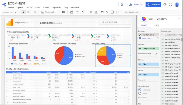
Task: Click the community visualizations icon
Action: [63, 12]
